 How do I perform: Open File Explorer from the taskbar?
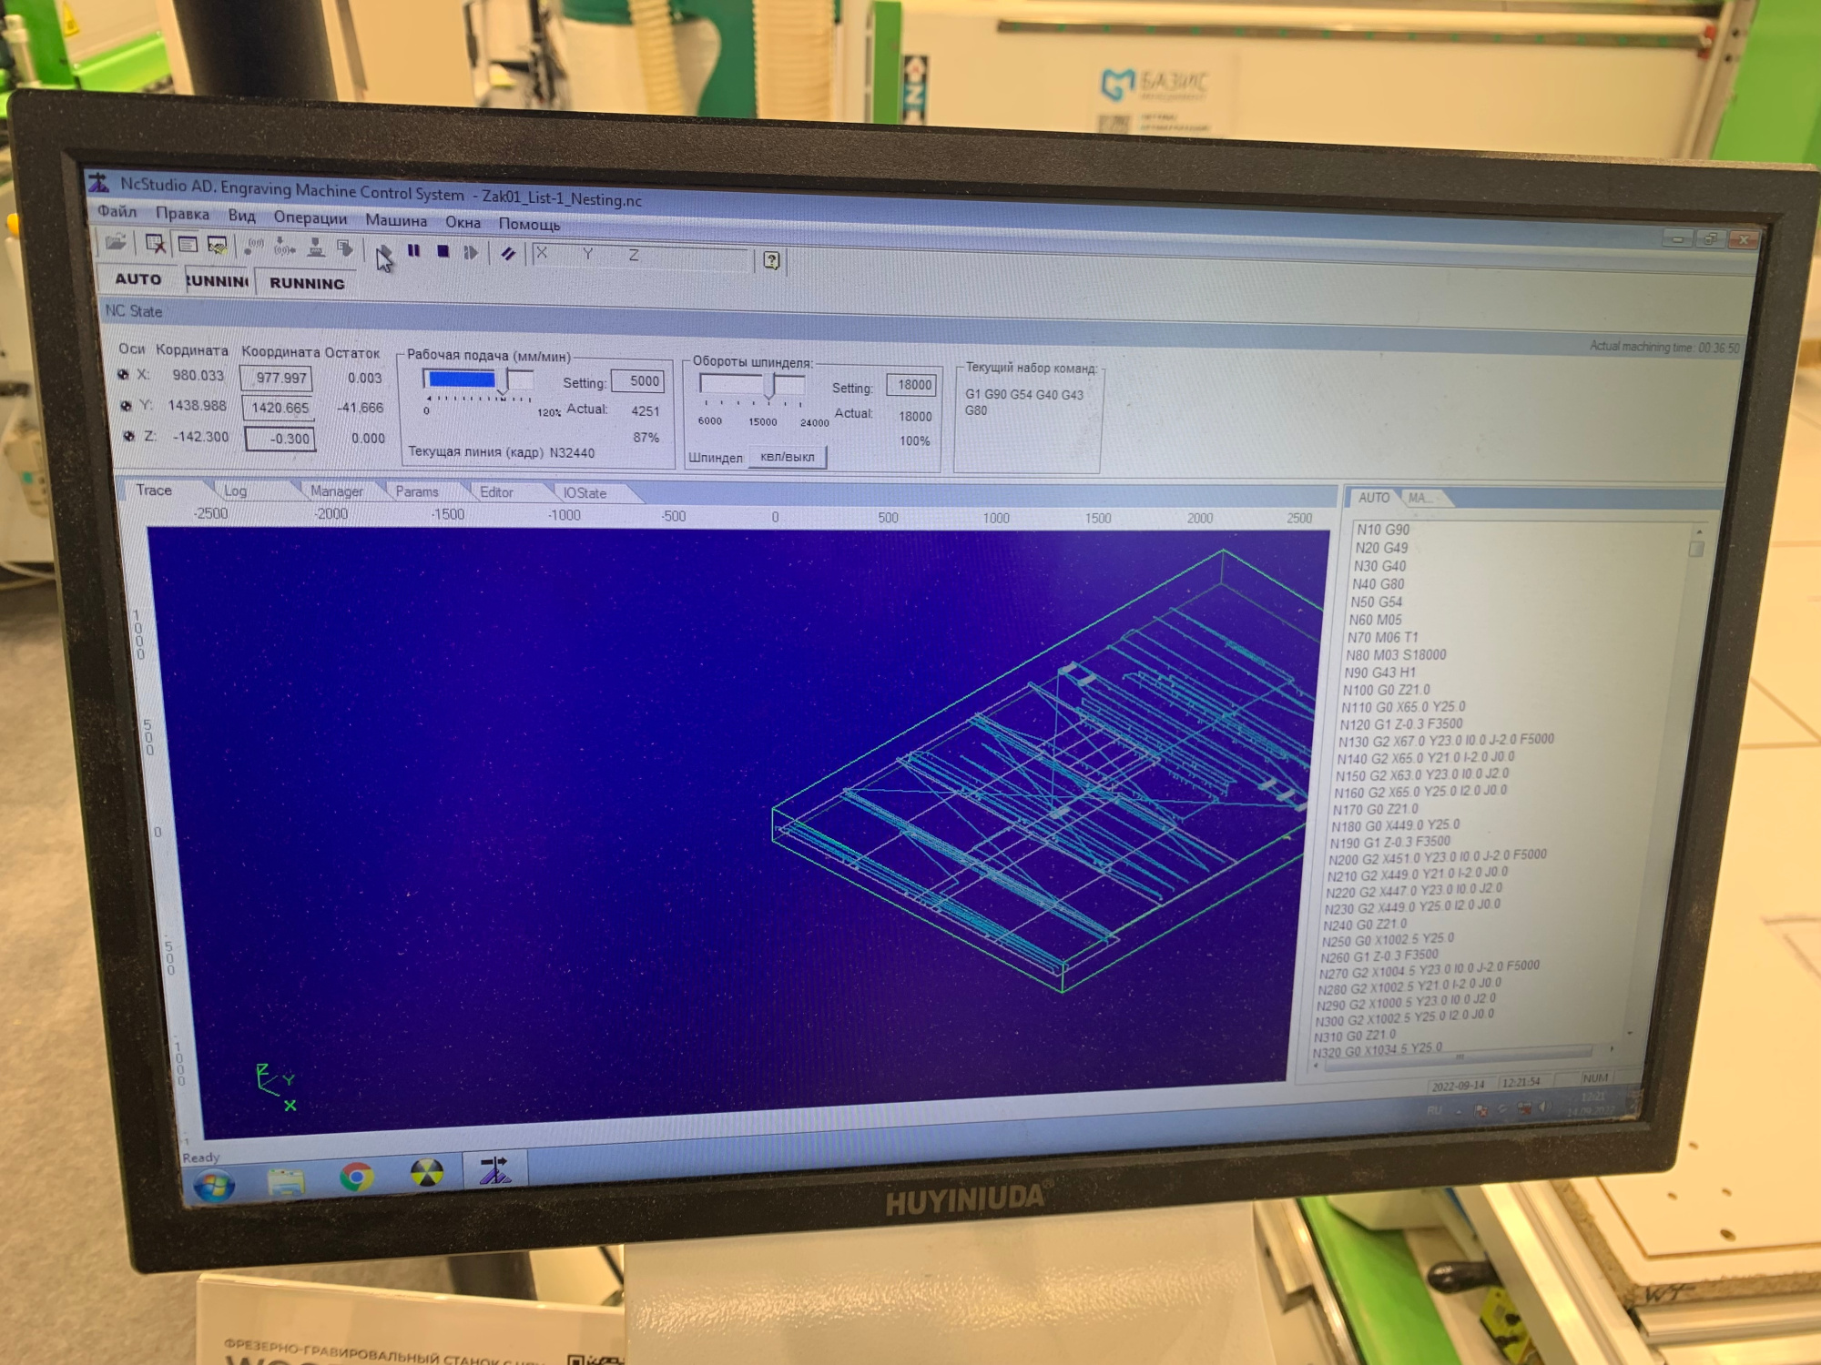(287, 1180)
